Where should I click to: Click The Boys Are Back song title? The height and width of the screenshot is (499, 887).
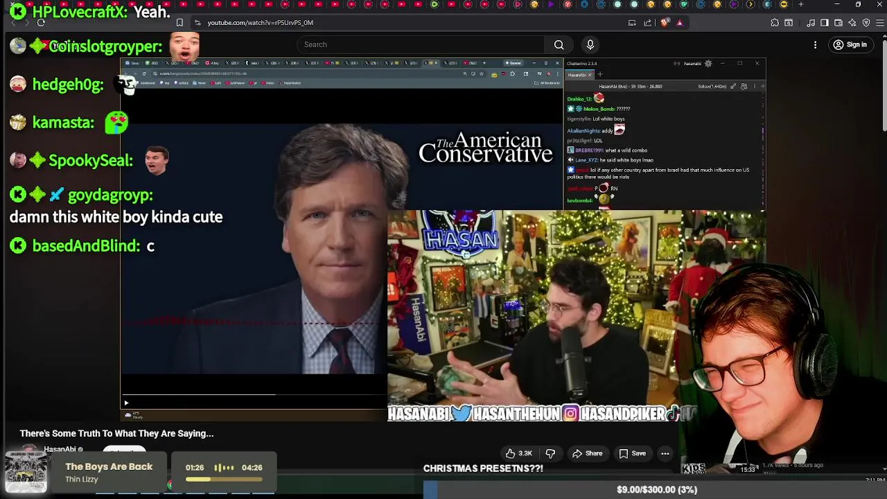109,467
